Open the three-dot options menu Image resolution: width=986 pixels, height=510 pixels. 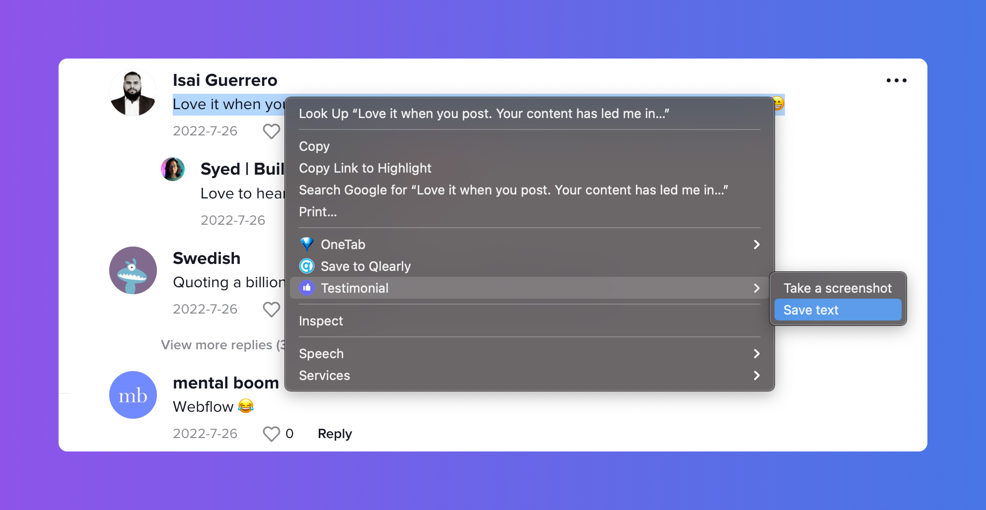click(896, 80)
